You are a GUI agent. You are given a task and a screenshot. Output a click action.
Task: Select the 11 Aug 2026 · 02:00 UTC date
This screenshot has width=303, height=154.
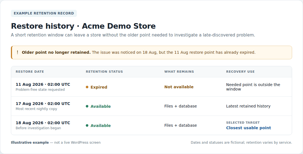[x=43, y=84]
